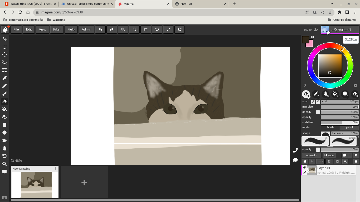Select the Rectangle shape tool

tap(4, 125)
